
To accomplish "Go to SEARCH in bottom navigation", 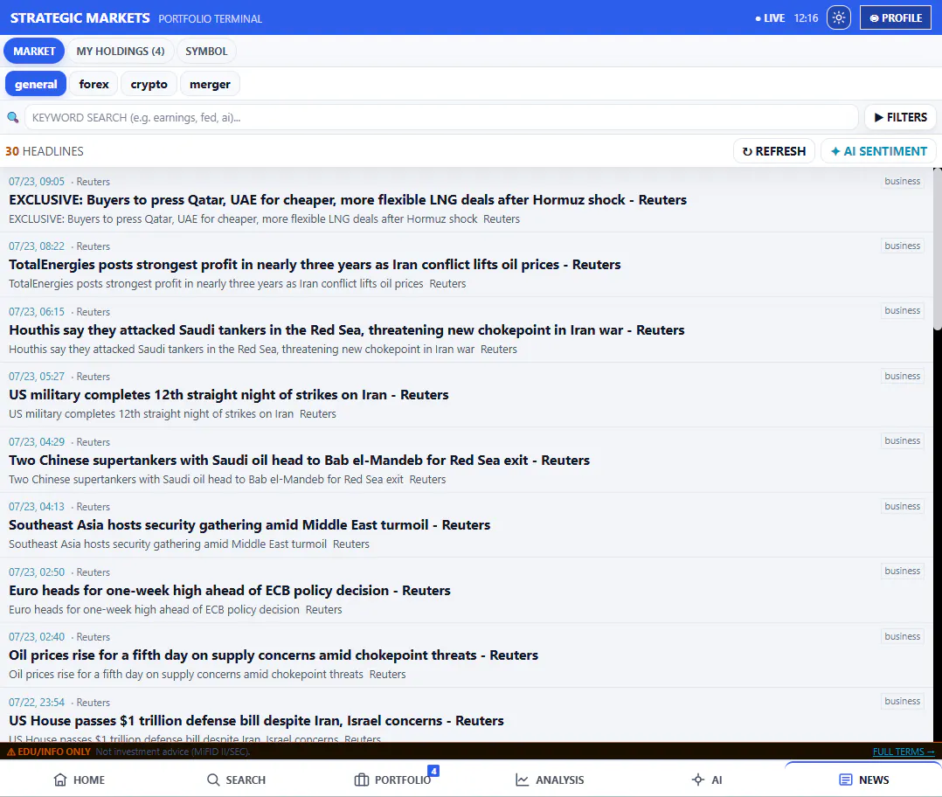I will click(x=236, y=780).
